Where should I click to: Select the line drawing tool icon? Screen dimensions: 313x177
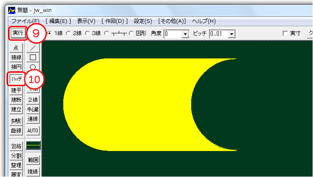[33, 48]
